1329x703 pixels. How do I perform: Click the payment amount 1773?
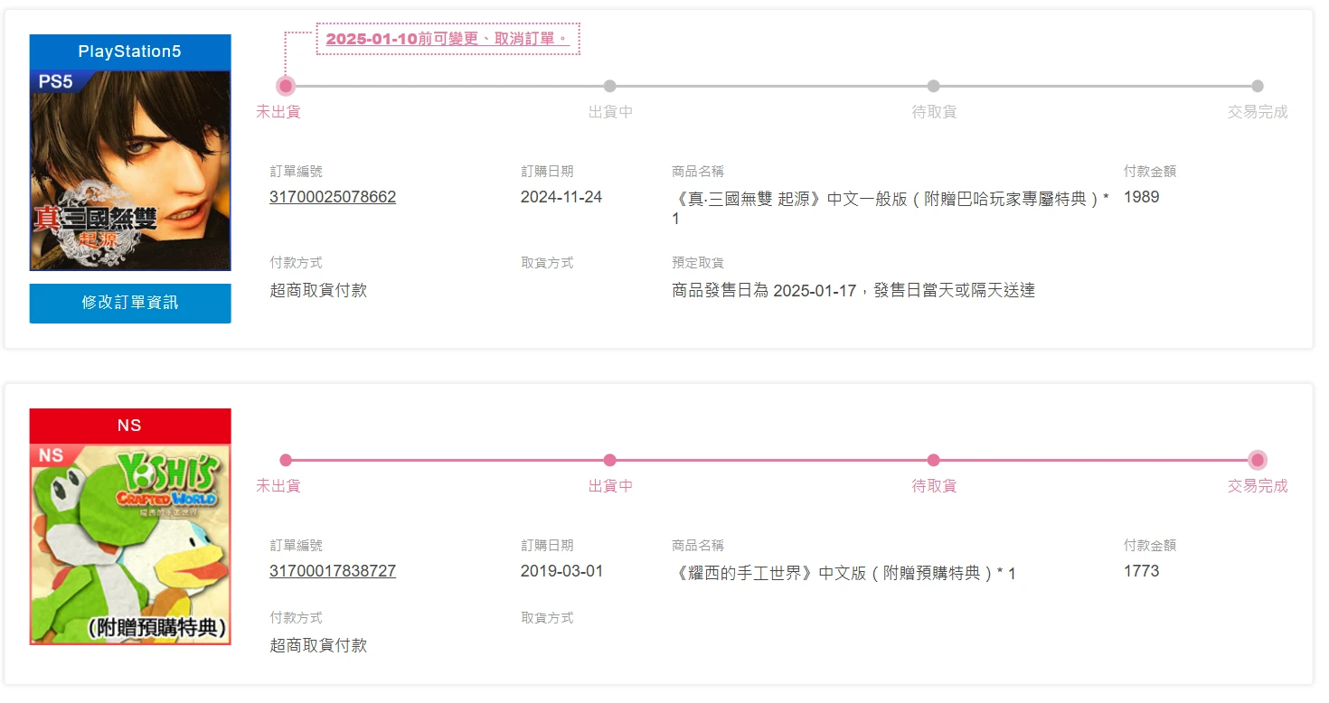point(1141,571)
